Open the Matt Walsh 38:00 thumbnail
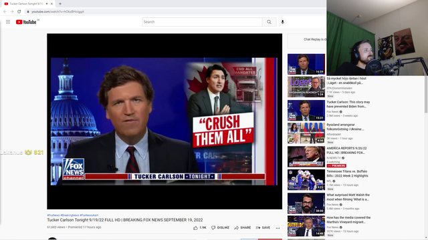 pos(306,203)
